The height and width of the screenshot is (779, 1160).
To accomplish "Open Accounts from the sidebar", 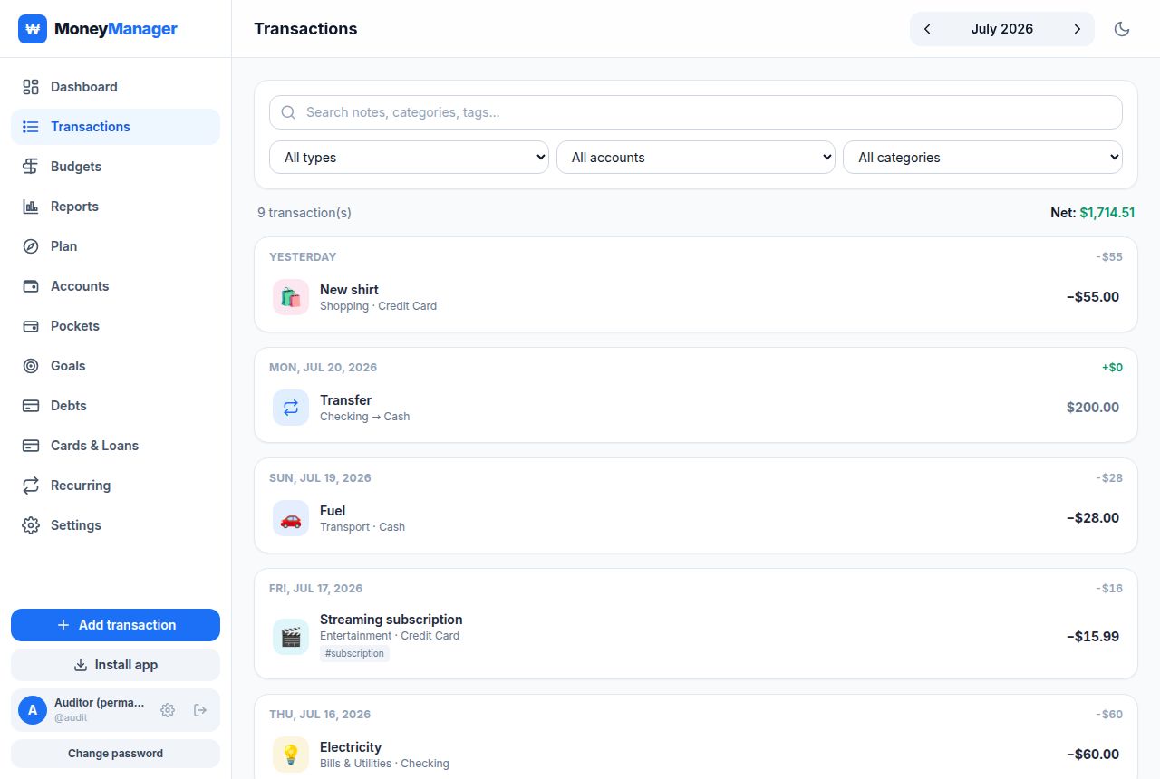I will tap(115, 286).
